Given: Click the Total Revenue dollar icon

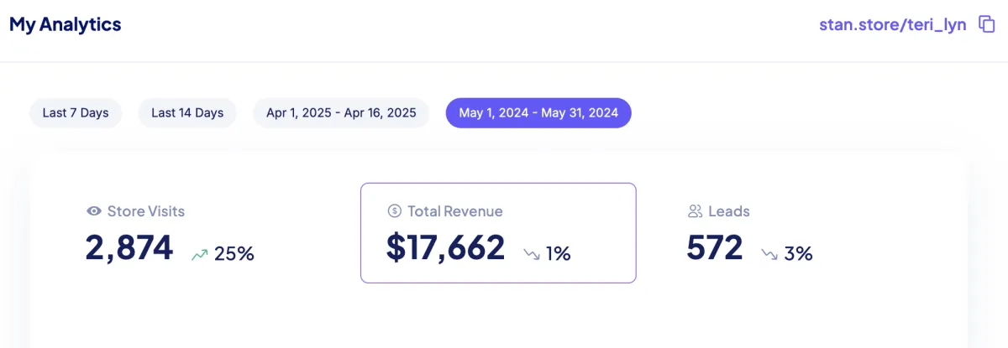Looking at the screenshot, I should coord(394,211).
